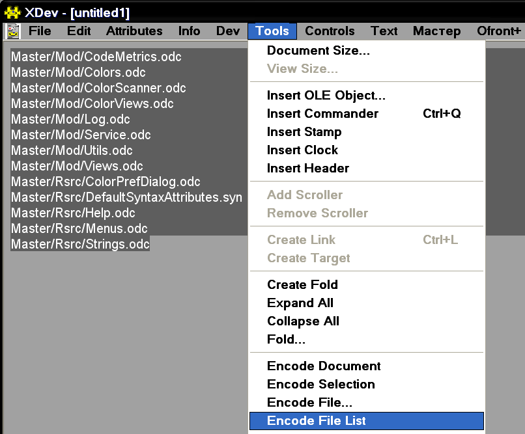Image resolution: width=525 pixels, height=434 pixels.
Task: Choose Insert Clock from the menu
Action: point(302,150)
